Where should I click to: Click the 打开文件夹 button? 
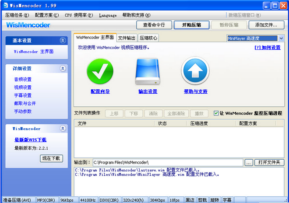269,162
